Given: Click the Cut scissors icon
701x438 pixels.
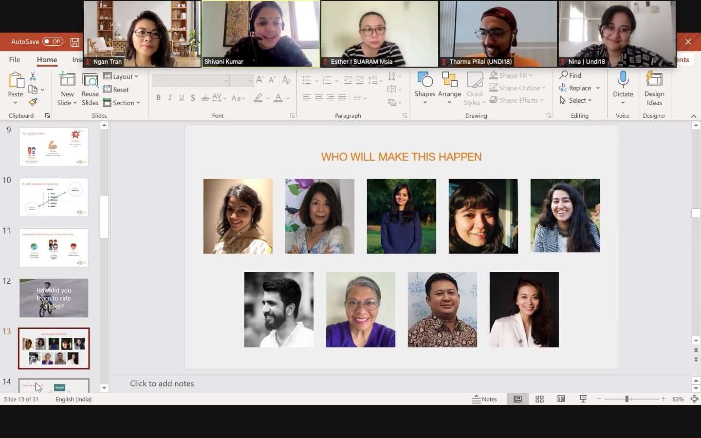Looking at the screenshot, I should [33, 76].
